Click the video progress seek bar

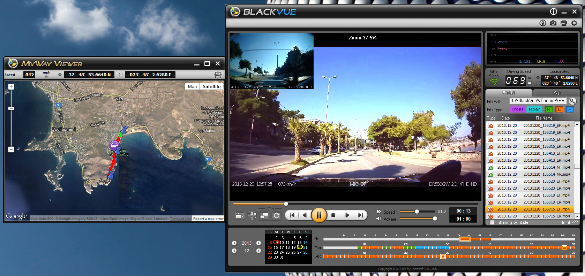point(355,204)
